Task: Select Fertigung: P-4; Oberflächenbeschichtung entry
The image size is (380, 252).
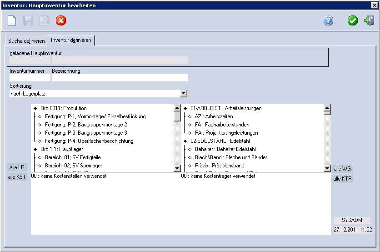Action: [89, 141]
